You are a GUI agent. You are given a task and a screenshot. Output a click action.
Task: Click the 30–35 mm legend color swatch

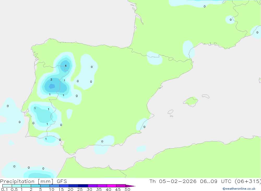pyautogui.click(x=93, y=186)
